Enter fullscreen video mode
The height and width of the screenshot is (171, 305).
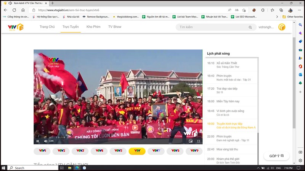click(x=199, y=141)
